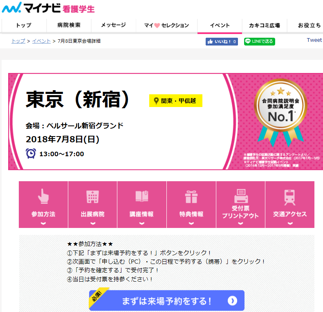The width and height of the screenshot is (323, 312).
Task: Open the hospital building 出展病院 icon
Action: pyautogui.click(x=92, y=197)
